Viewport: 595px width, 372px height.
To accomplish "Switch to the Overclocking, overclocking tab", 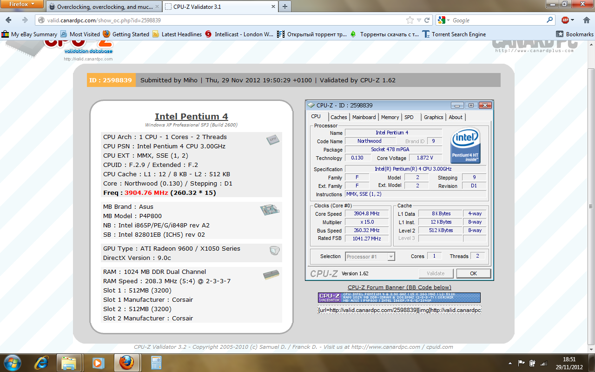I will pyautogui.click(x=104, y=7).
